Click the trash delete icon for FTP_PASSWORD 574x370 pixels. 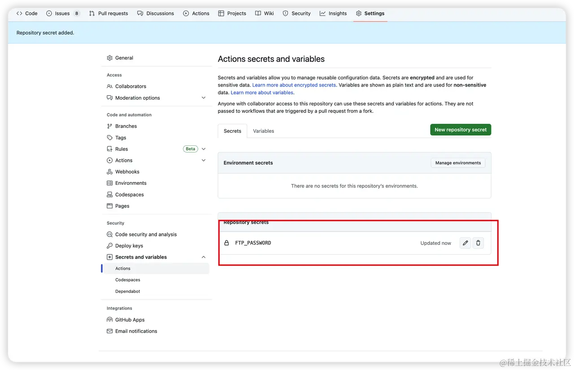pyautogui.click(x=478, y=243)
